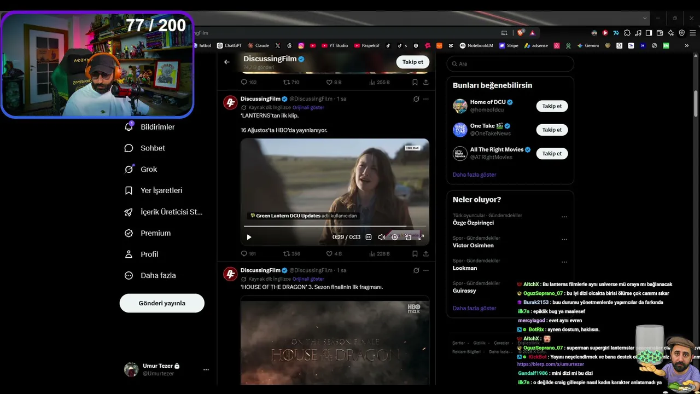Open the Guirassy trending topic
This screenshot has height=394, width=700.
pos(465,291)
